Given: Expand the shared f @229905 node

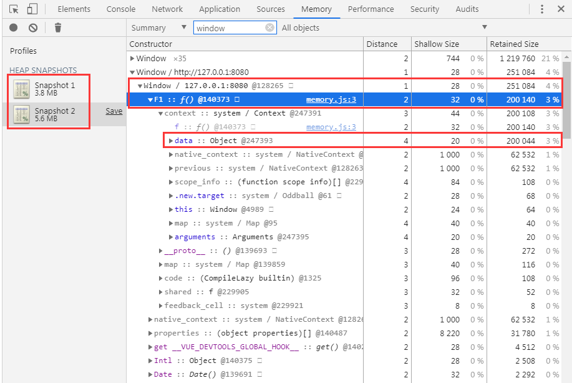Looking at the screenshot, I should click(x=160, y=292).
